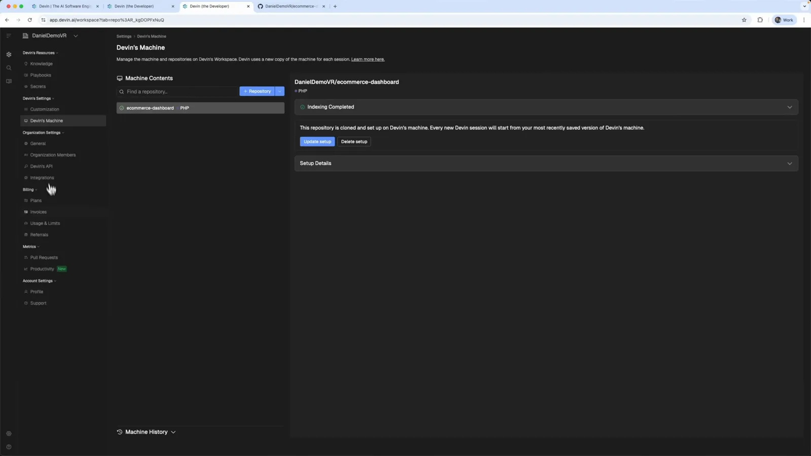Open Integrations page
The height and width of the screenshot is (456, 811).
tap(63, 178)
